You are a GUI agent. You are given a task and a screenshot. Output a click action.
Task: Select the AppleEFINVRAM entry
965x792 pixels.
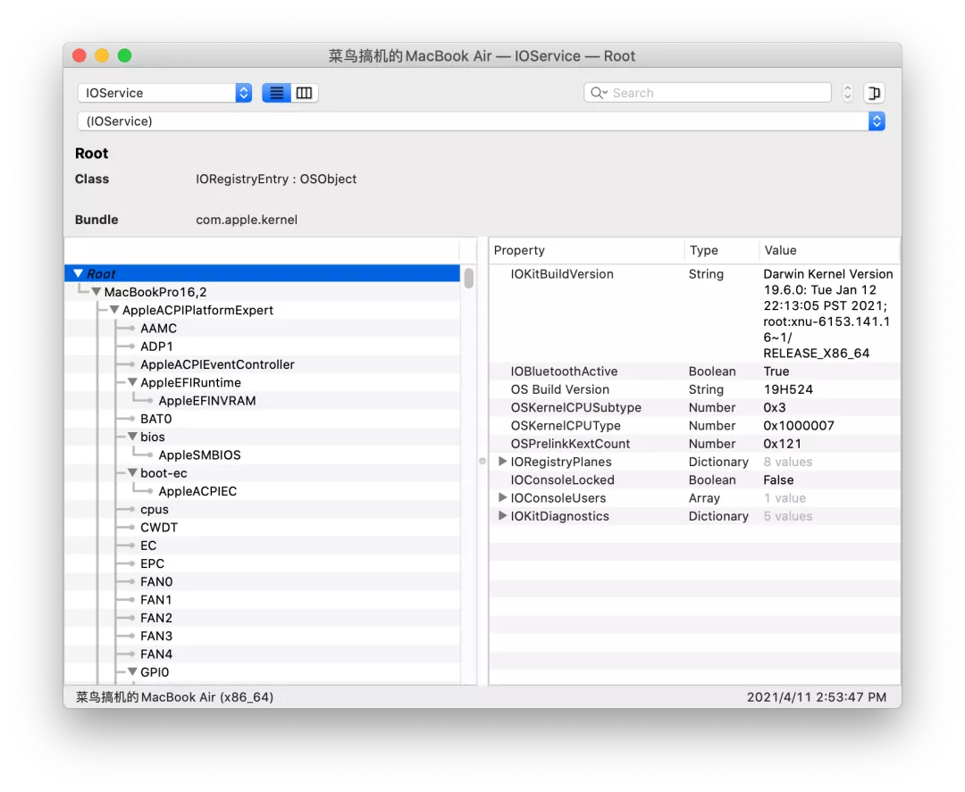pos(206,401)
